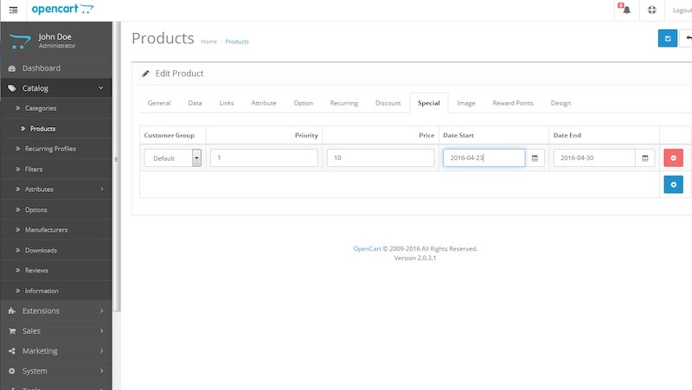Click the Edit Product pencil icon
692x390 pixels.
click(x=145, y=74)
